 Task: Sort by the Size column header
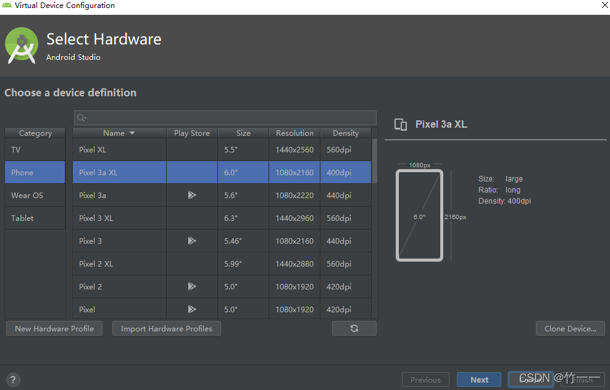[243, 133]
